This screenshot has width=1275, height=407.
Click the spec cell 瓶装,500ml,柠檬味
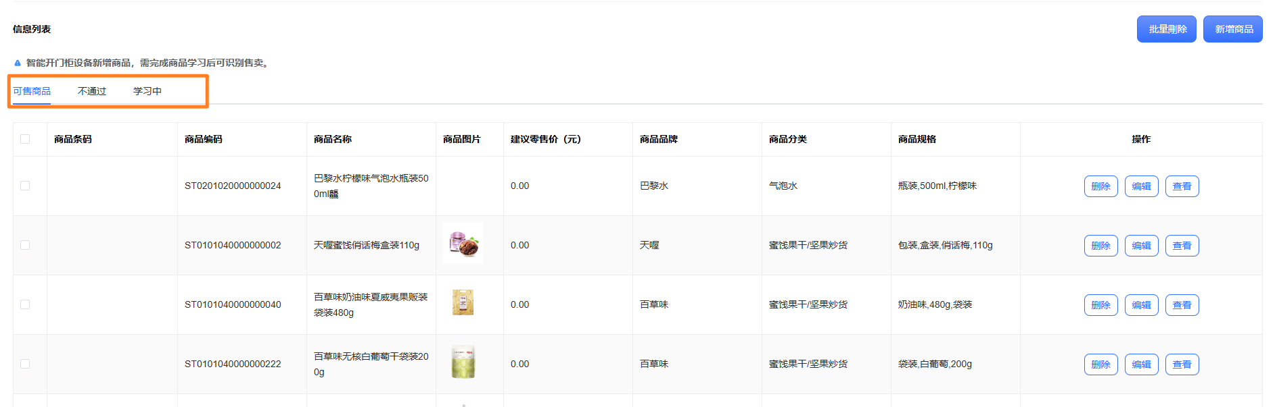point(937,186)
